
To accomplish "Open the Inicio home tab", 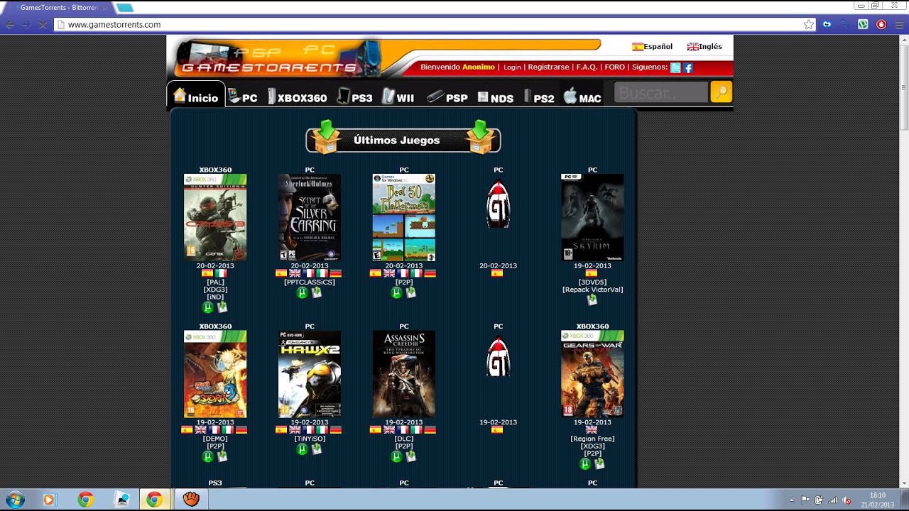I will pyautogui.click(x=196, y=96).
